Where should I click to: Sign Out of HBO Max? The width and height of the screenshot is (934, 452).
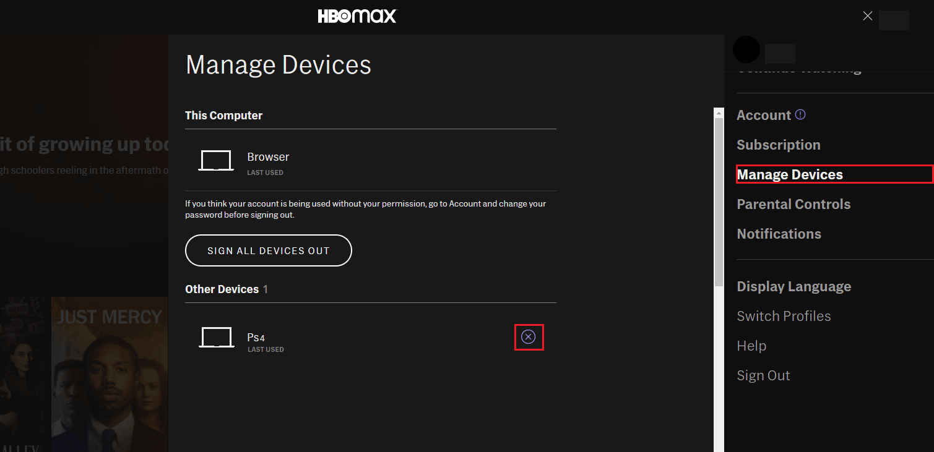click(763, 375)
